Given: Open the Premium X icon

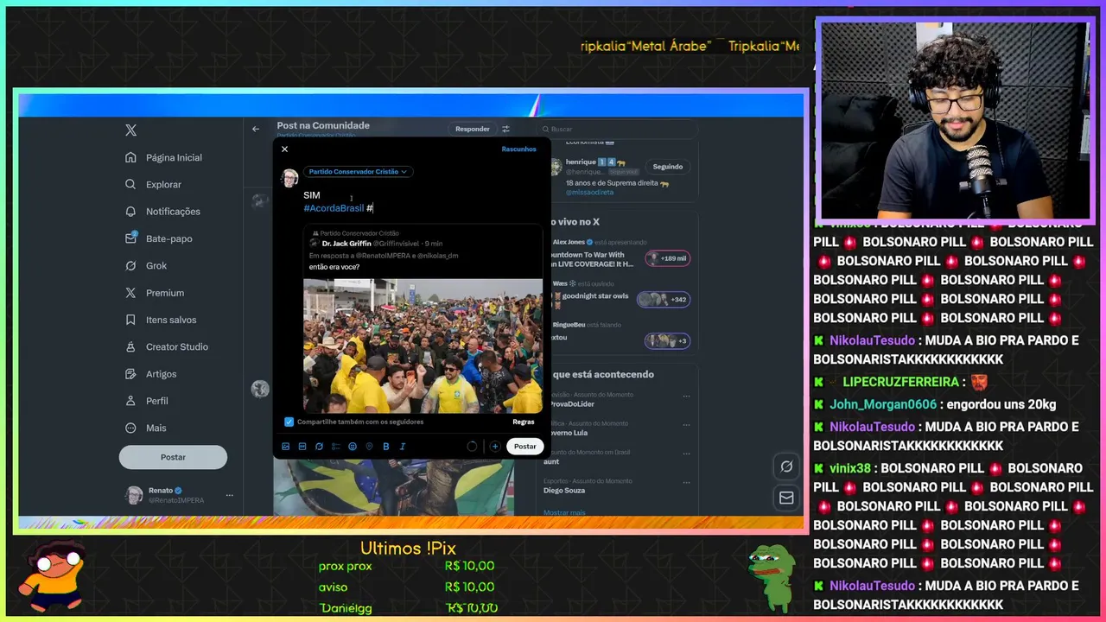Looking at the screenshot, I should (130, 293).
